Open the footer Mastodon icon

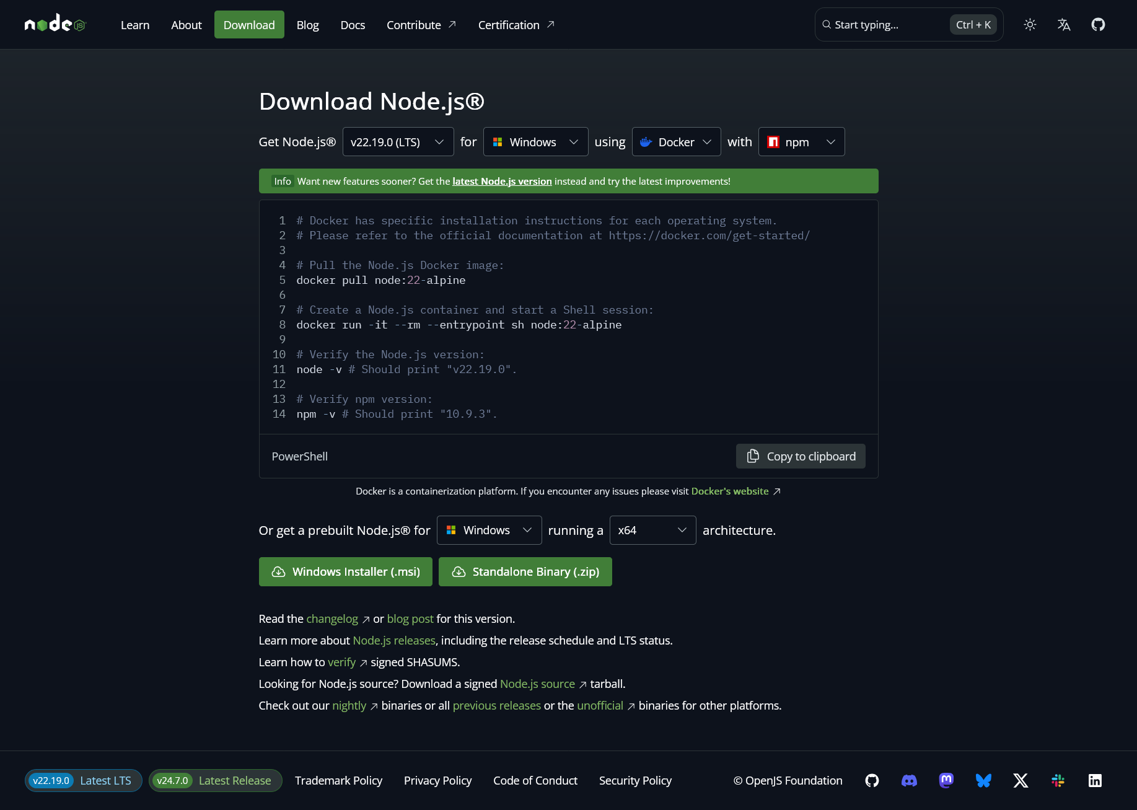946,780
